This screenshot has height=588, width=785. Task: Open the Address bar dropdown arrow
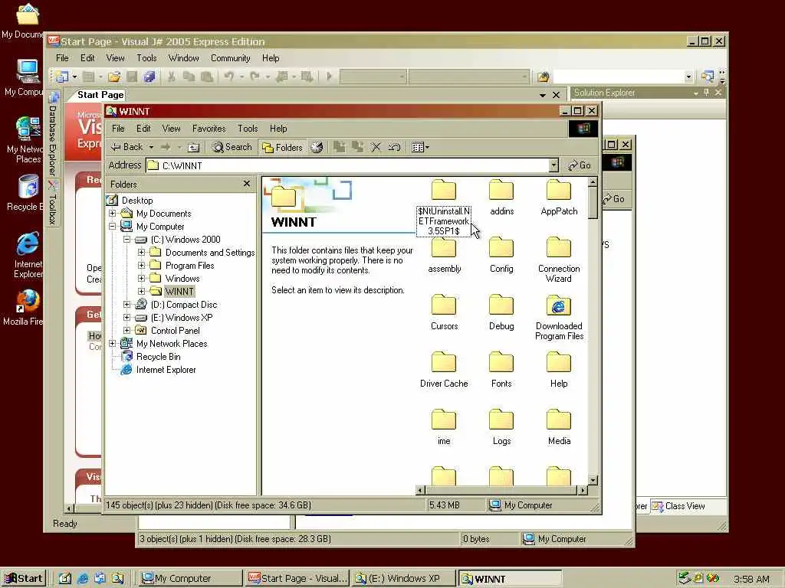pyautogui.click(x=553, y=165)
